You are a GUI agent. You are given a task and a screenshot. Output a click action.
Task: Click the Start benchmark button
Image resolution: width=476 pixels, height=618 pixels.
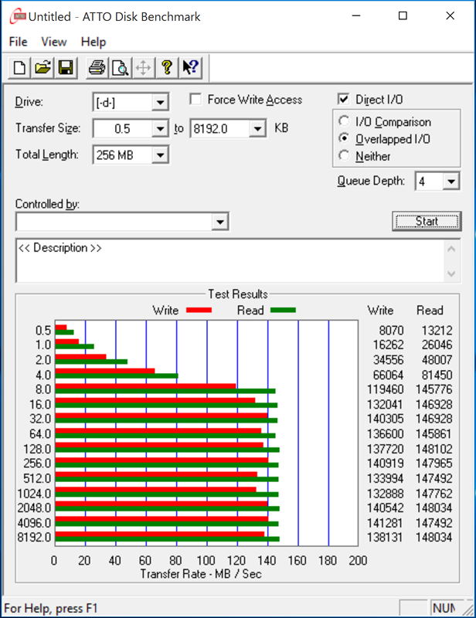click(x=427, y=221)
